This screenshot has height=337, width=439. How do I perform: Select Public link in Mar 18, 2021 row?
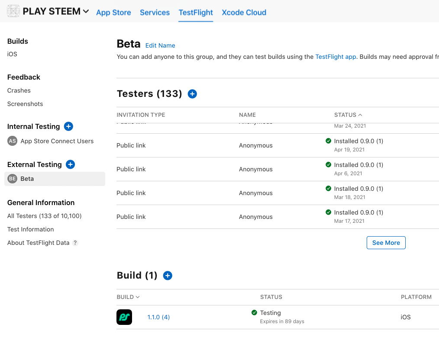(131, 193)
